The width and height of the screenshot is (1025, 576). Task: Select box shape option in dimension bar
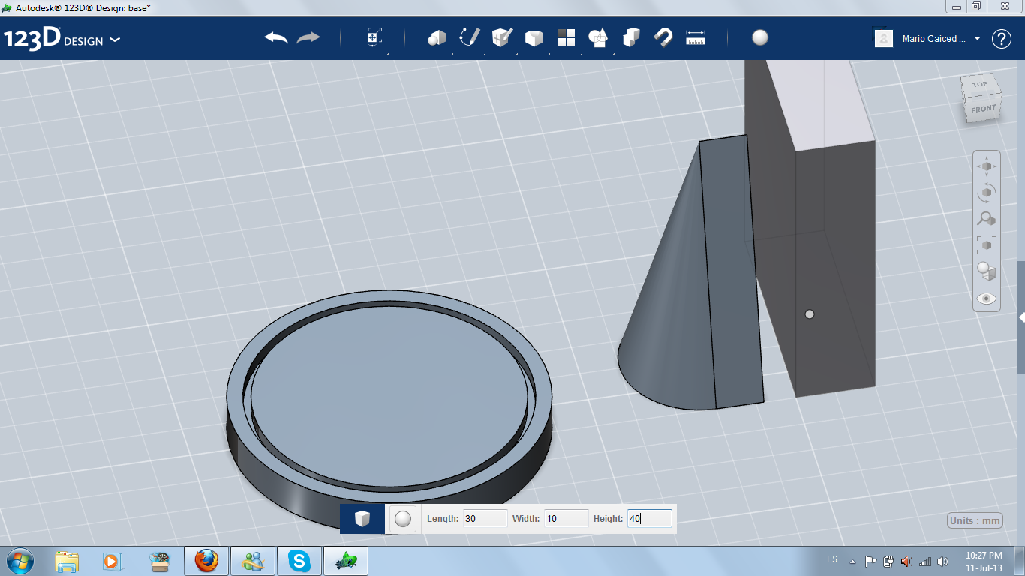pyautogui.click(x=362, y=518)
